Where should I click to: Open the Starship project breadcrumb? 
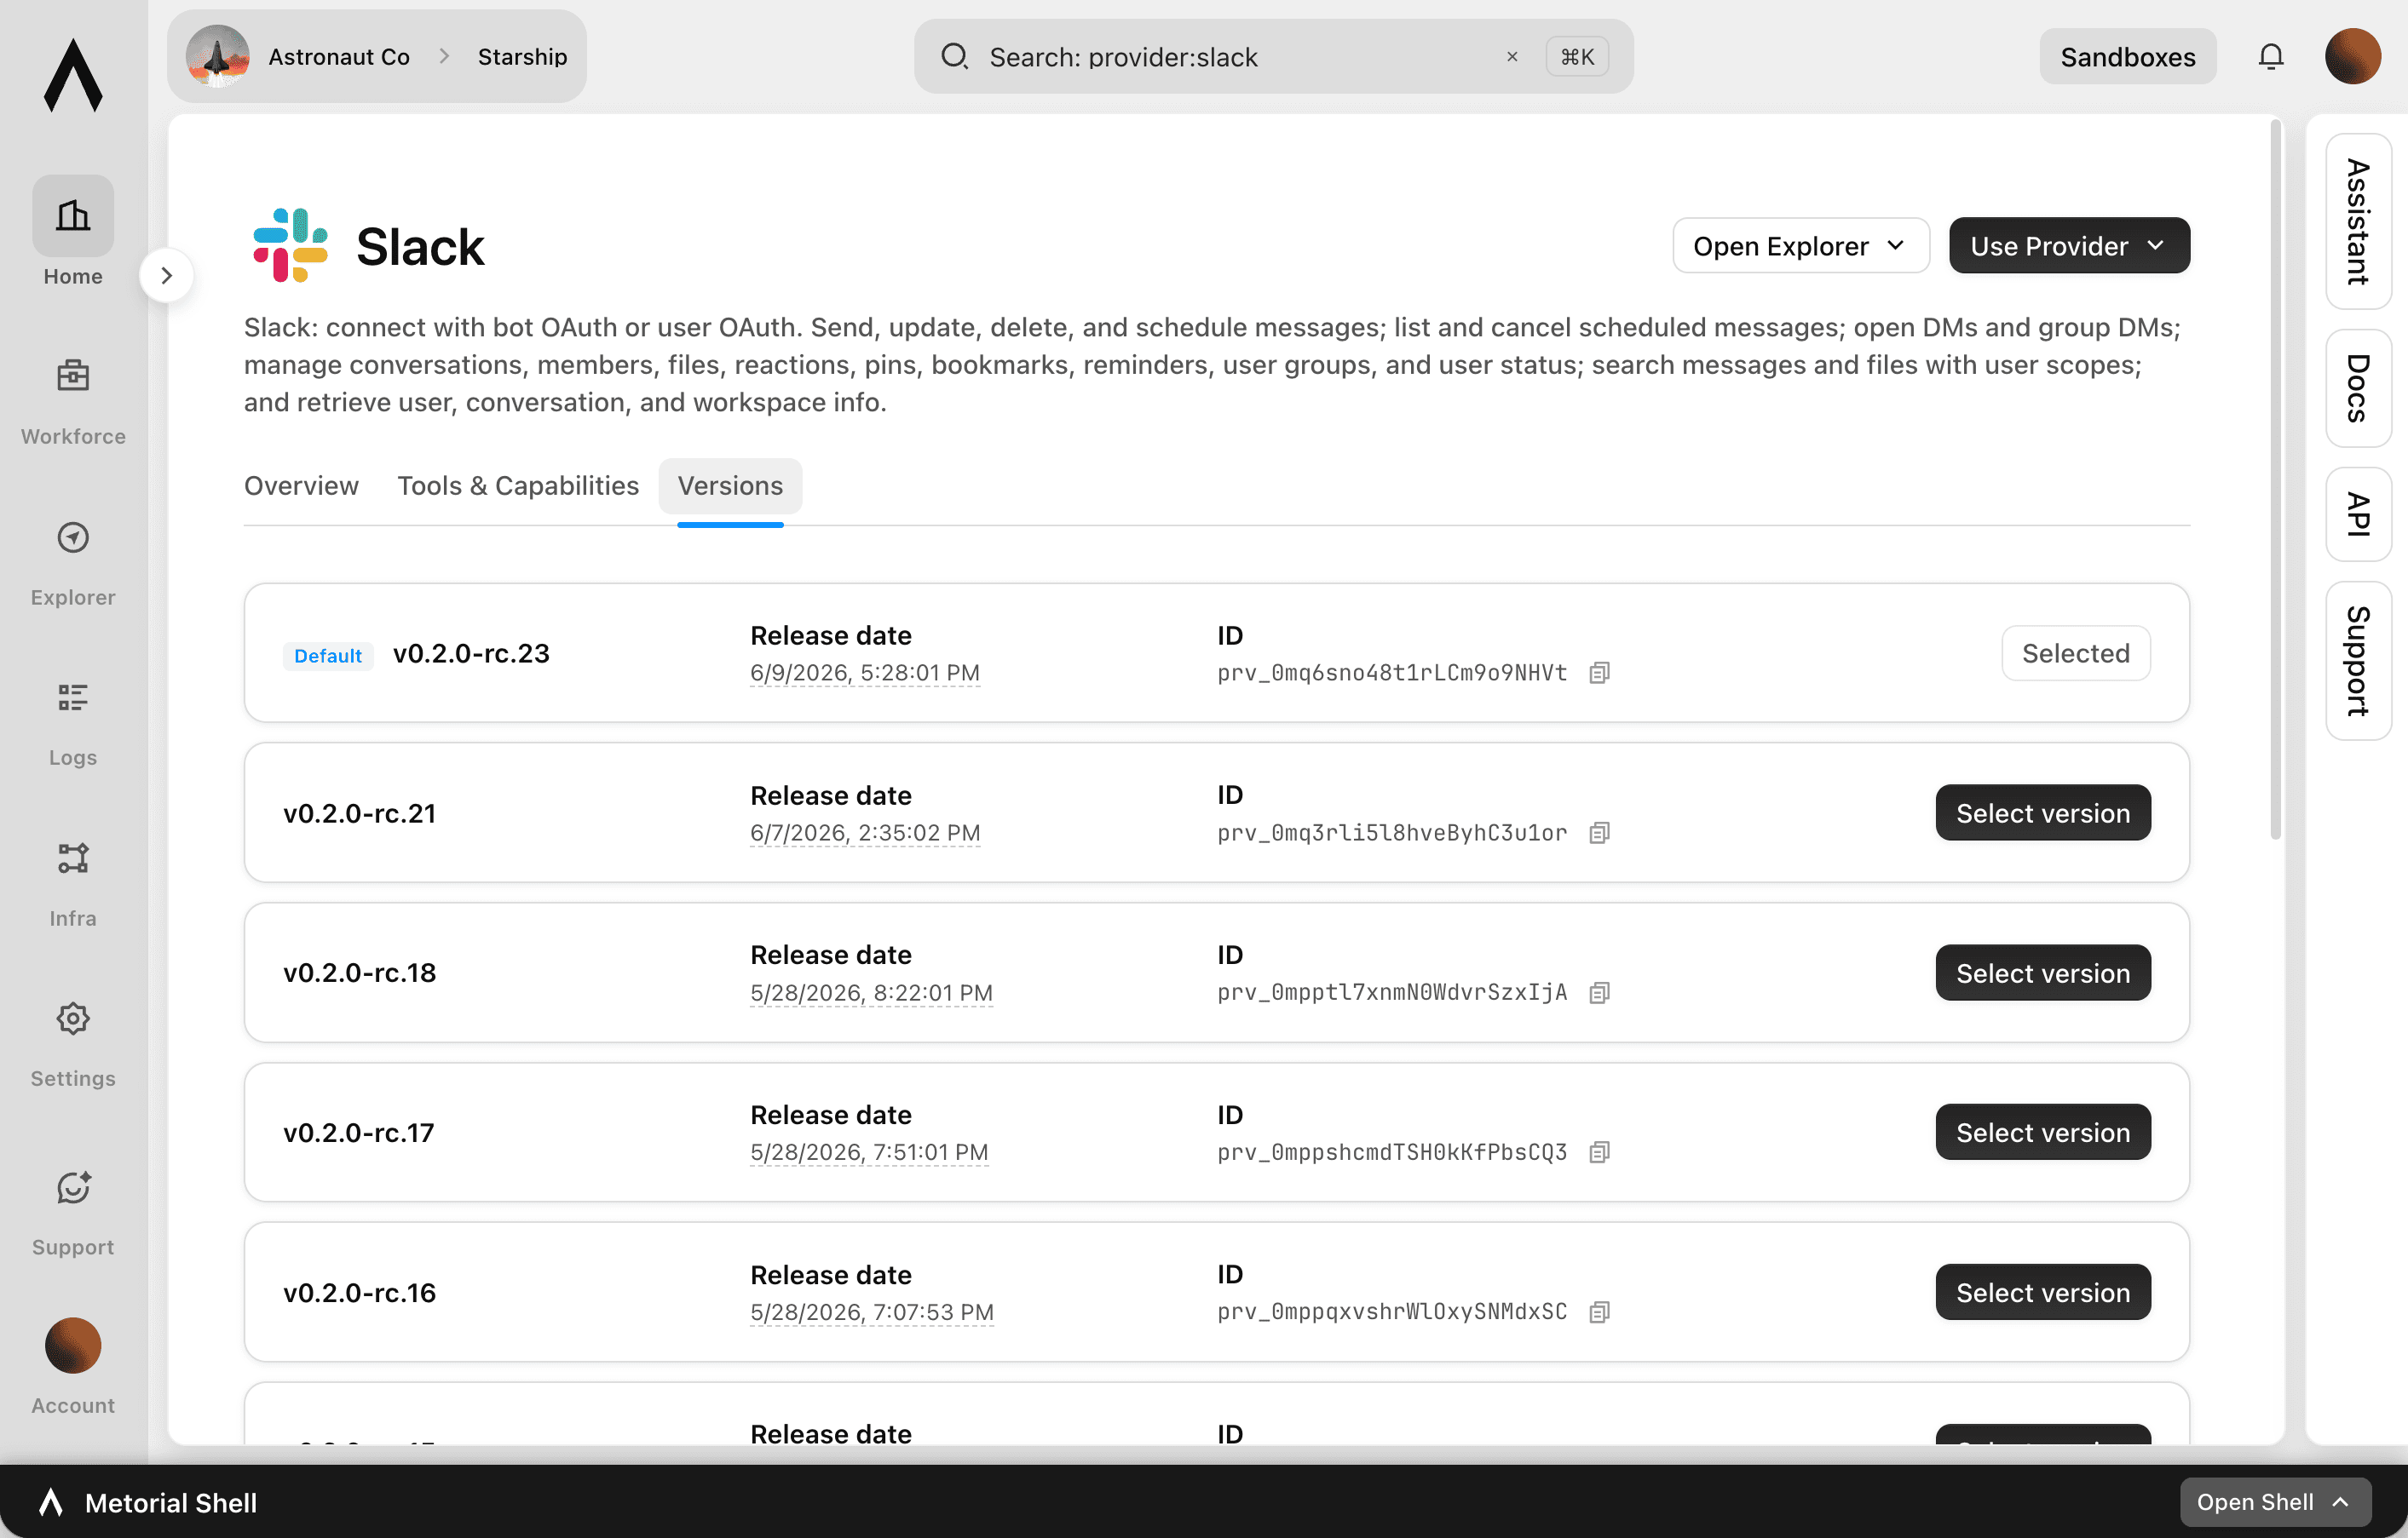coord(522,57)
